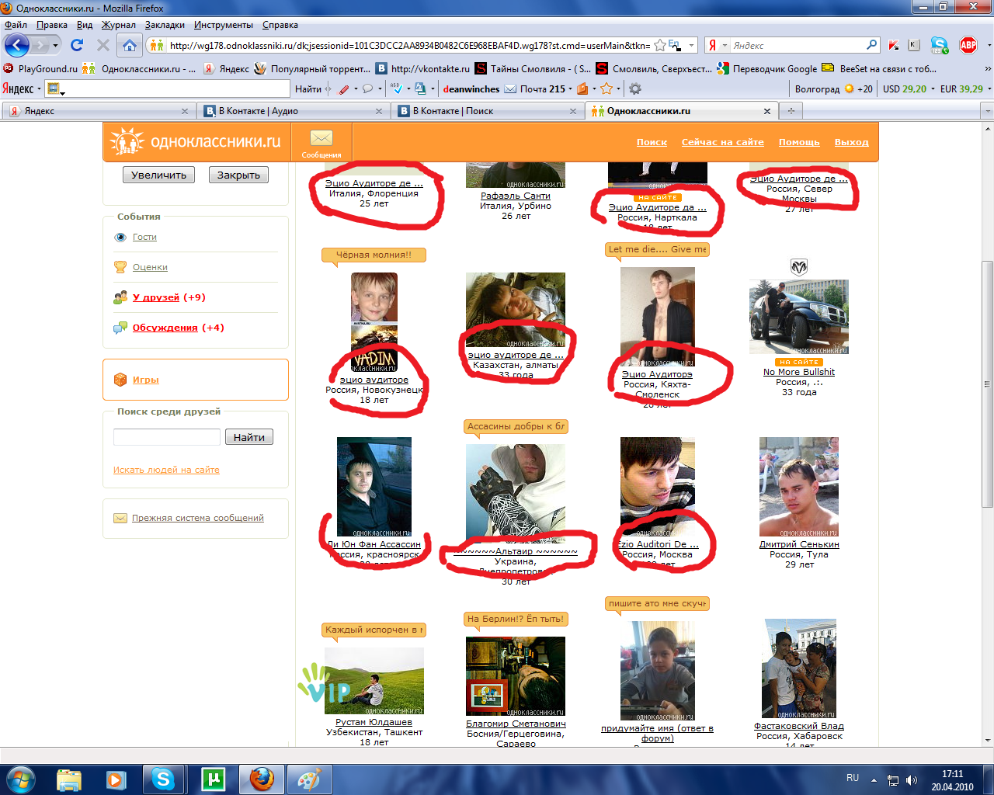Click the volume speaker tray icon
Viewport: 994px width, 795px height.
tap(912, 780)
